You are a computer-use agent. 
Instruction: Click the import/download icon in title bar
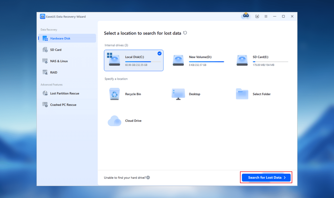coord(257,16)
